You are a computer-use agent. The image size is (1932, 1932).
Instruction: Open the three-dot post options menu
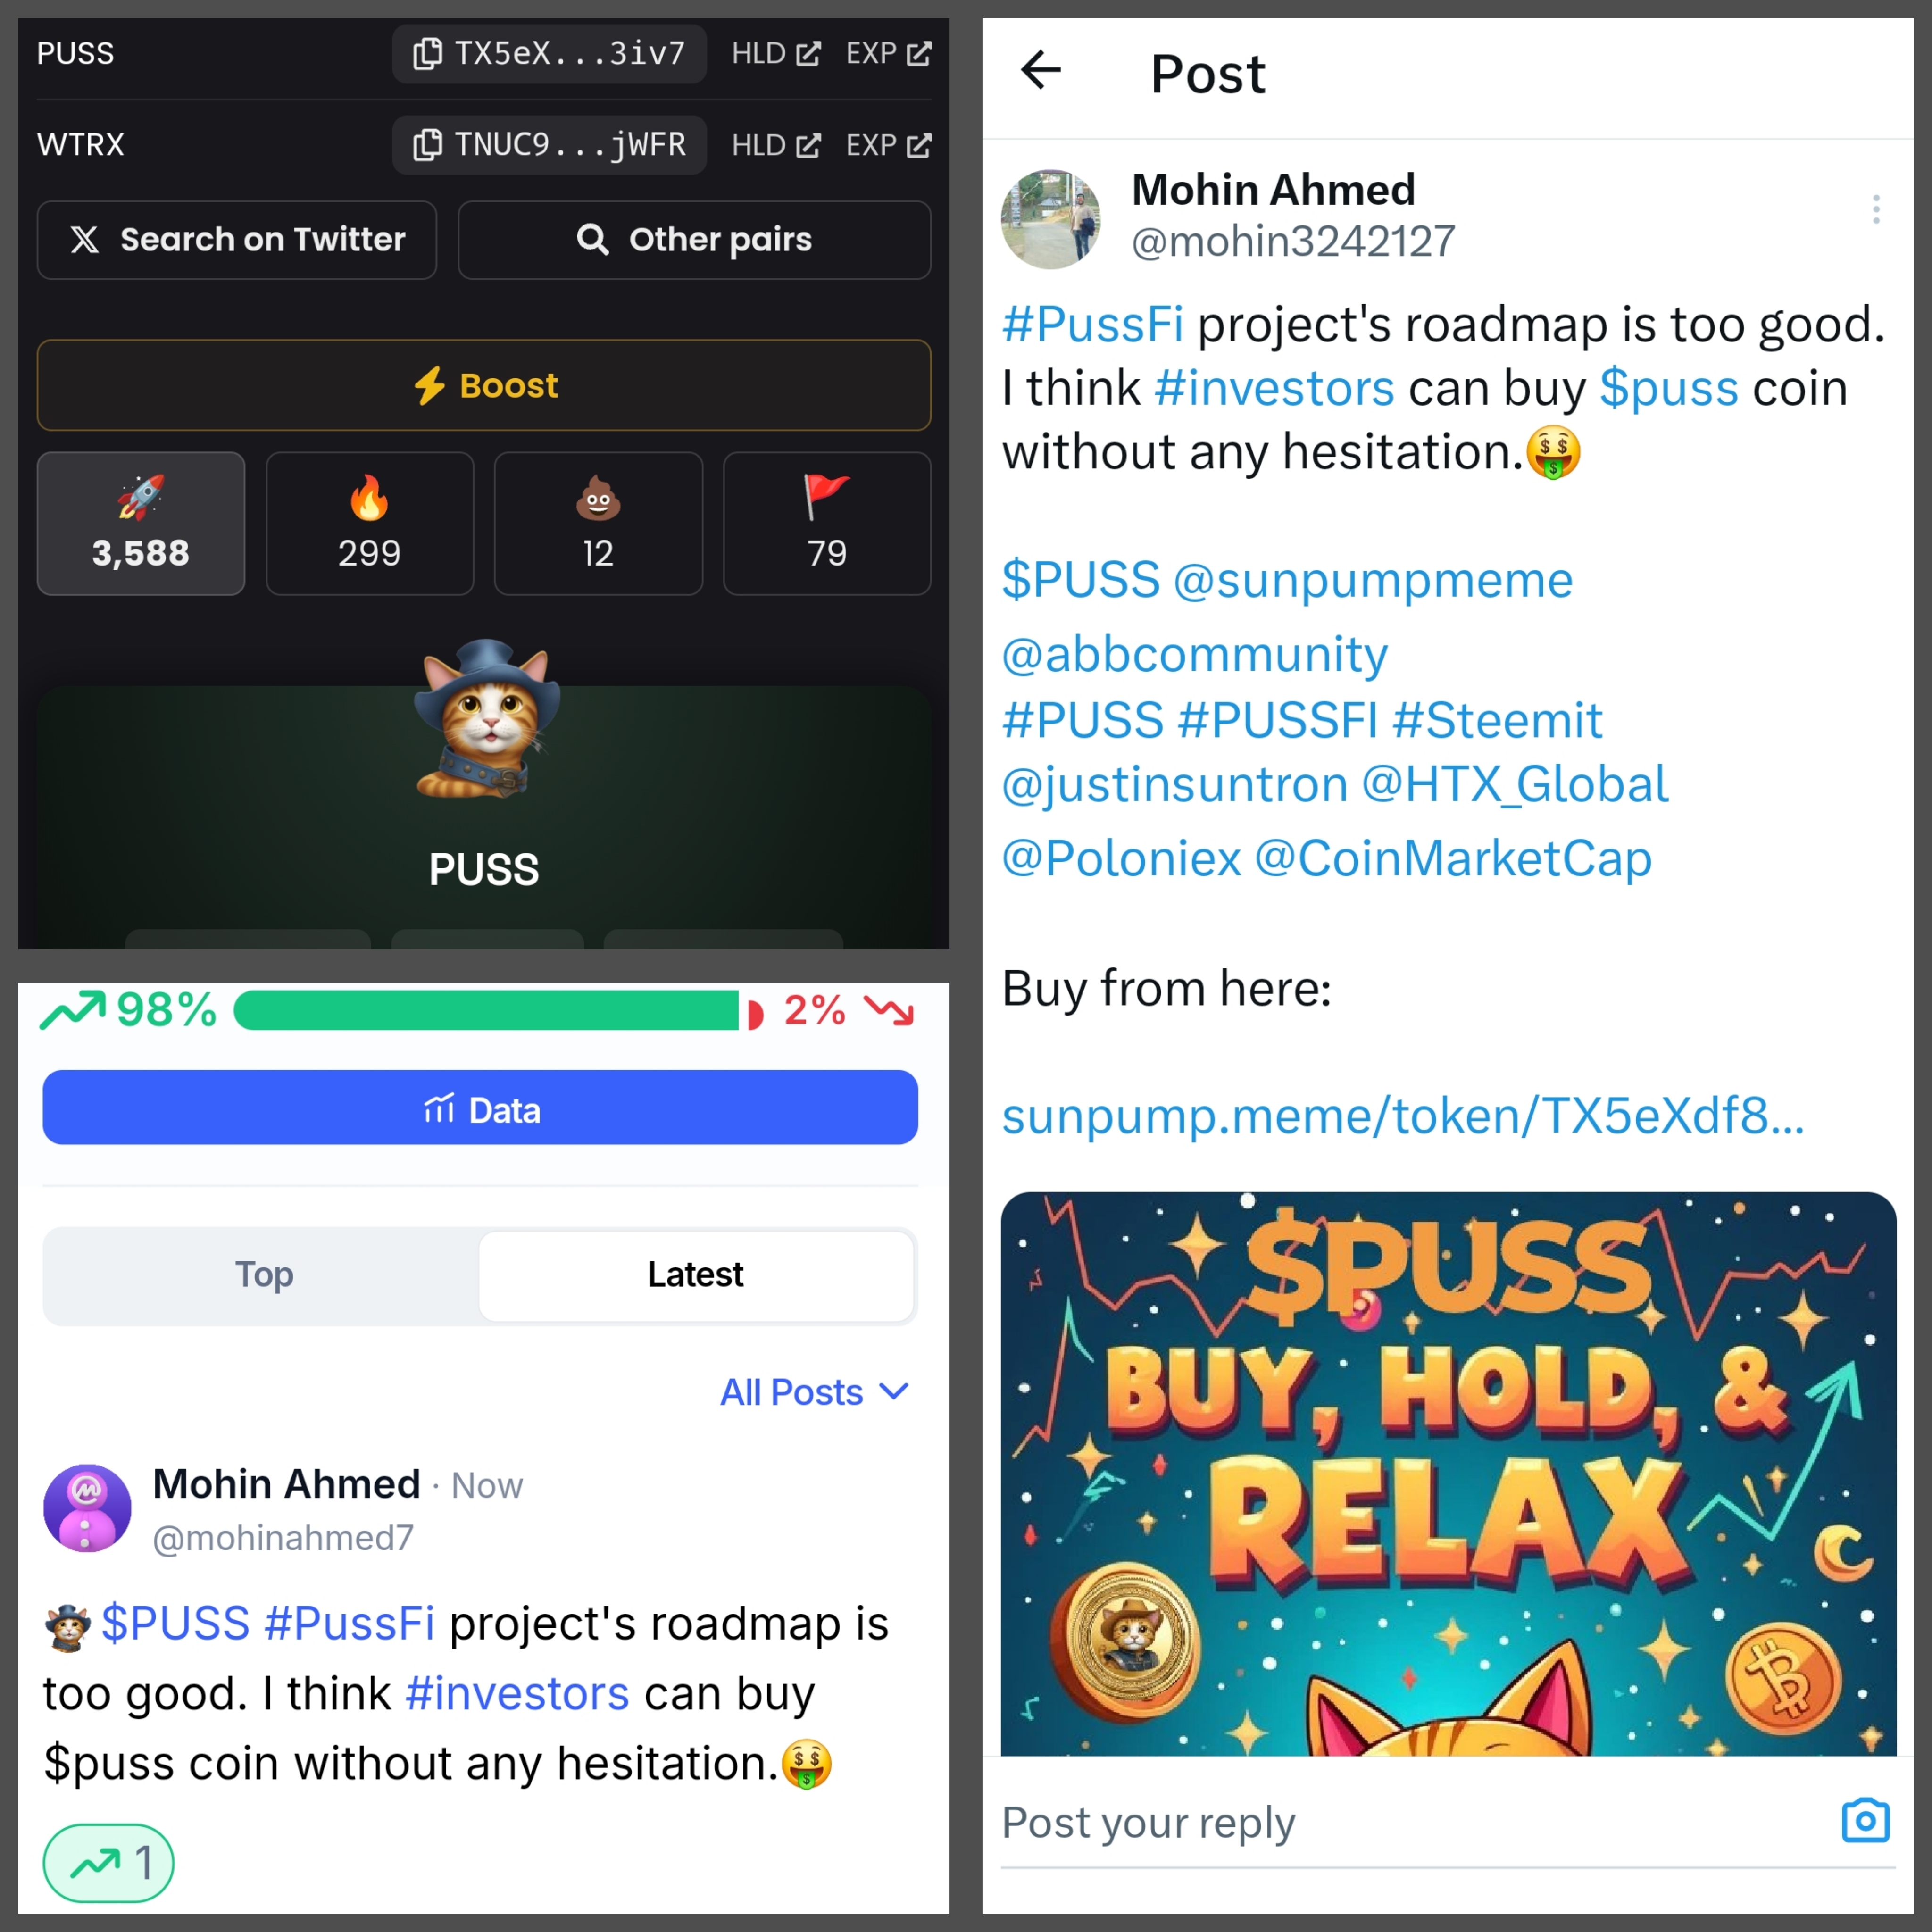(x=1876, y=209)
